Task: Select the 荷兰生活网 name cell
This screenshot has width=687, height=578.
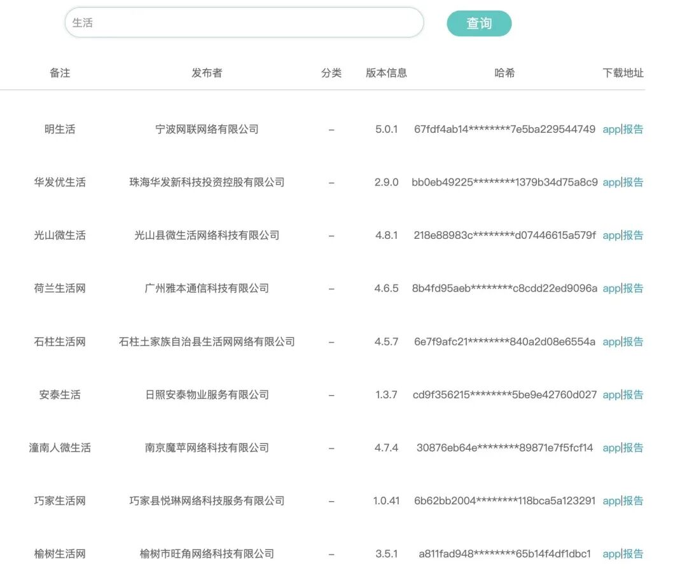Action: tap(60, 288)
